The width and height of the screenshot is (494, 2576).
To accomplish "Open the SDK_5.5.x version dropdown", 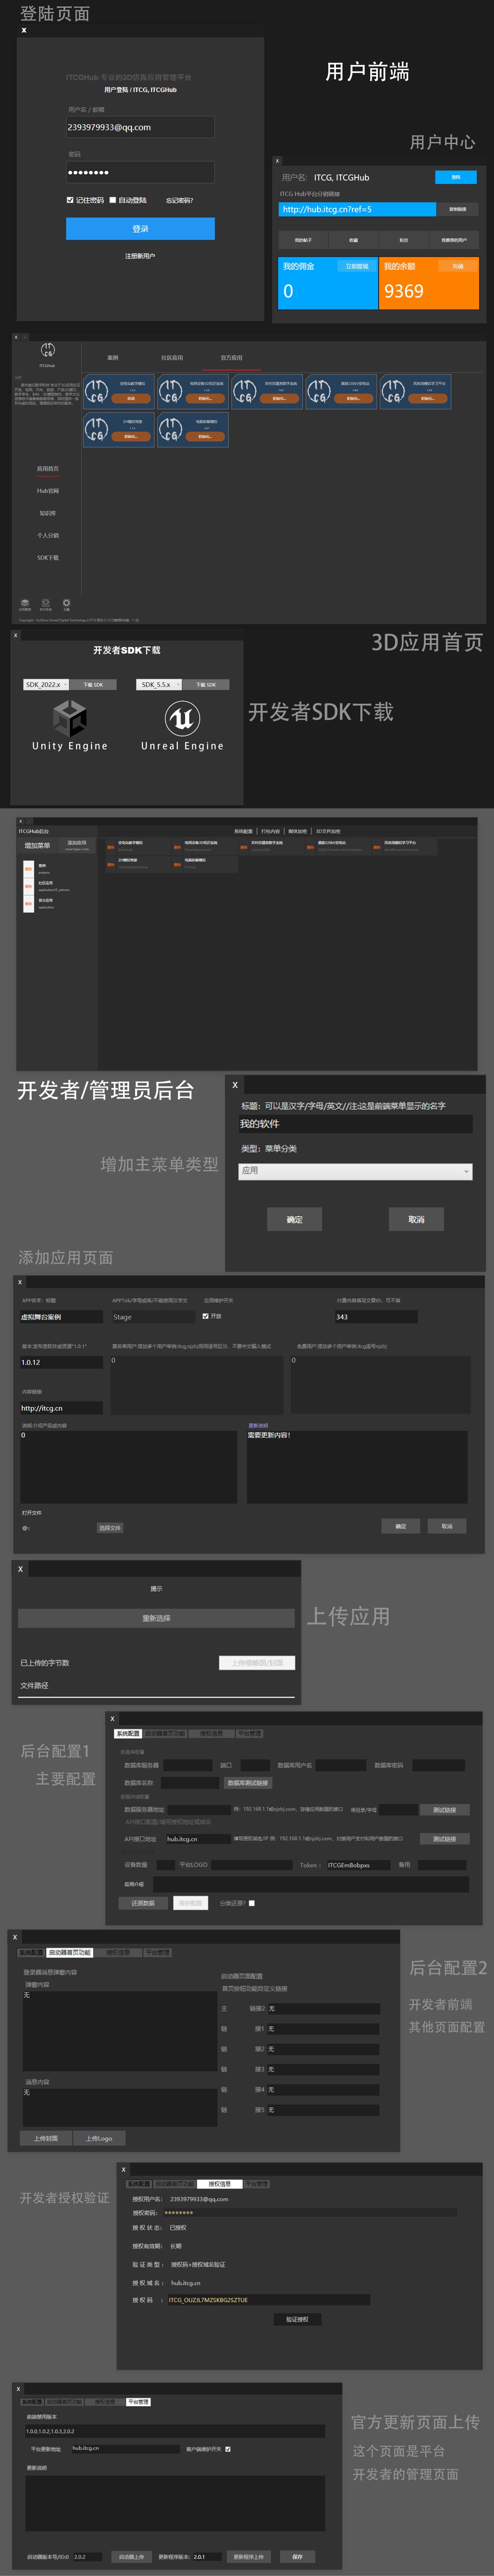I will click(x=159, y=685).
